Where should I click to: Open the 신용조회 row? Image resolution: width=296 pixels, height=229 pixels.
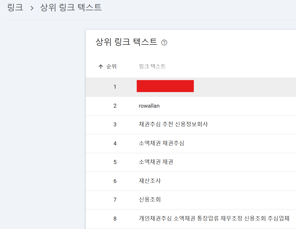point(191,200)
